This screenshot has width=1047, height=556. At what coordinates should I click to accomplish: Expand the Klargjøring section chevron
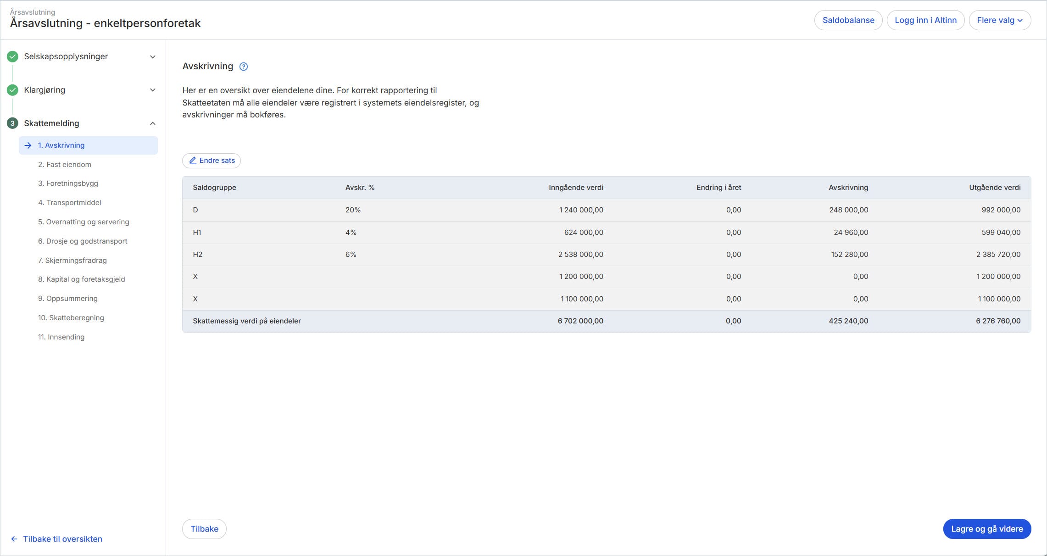153,90
